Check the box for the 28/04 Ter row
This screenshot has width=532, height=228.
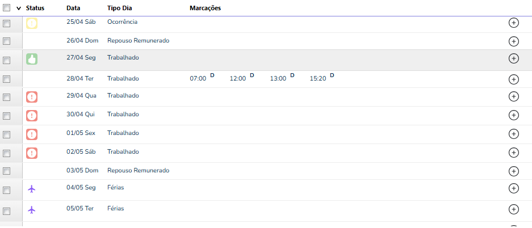[x=7, y=79]
